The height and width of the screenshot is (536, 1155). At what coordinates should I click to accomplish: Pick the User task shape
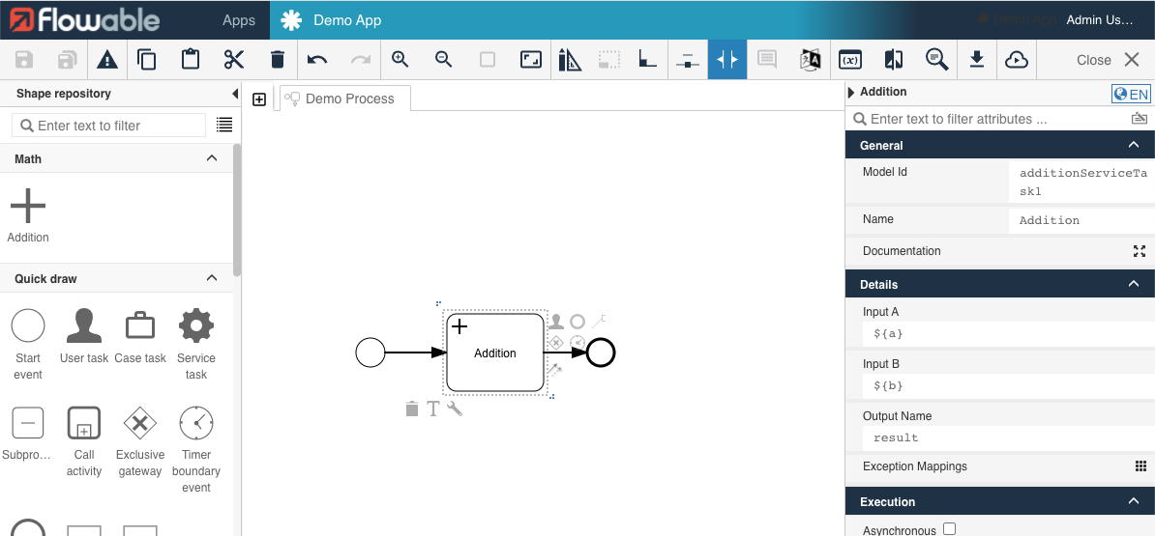pos(84,336)
